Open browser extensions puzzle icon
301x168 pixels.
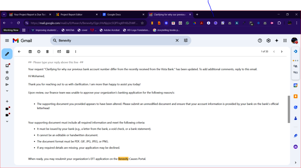tap(279, 23)
